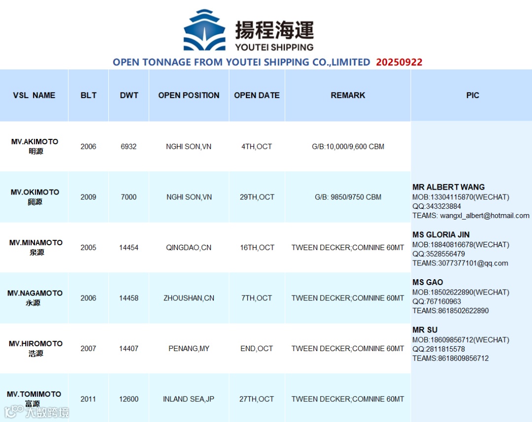
Task: Select the OPEN DATE column header
Action: point(257,96)
